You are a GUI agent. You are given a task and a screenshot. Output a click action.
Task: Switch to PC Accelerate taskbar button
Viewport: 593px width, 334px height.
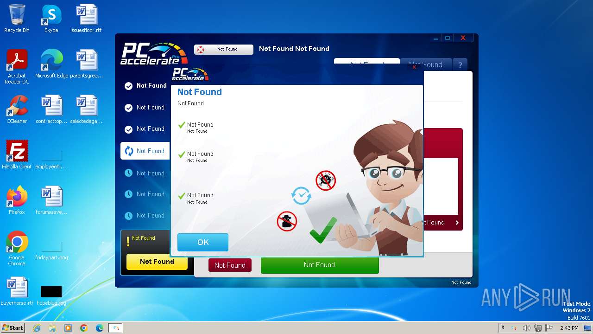click(x=115, y=328)
